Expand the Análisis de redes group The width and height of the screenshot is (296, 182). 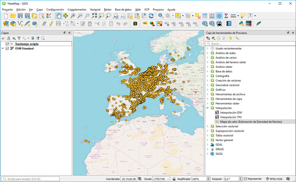[208, 53]
